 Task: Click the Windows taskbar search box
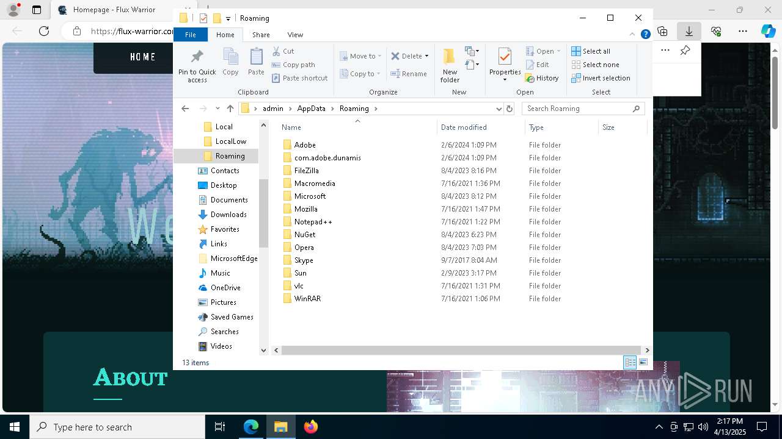pyautogui.click(x=117, y=427)
